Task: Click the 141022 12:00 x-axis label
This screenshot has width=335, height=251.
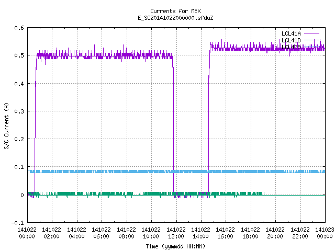Action: [176, 233]
